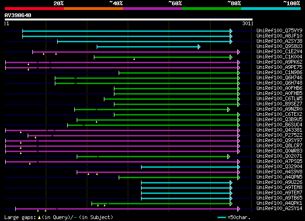
Task: Click the AV390640 query name
Action: pos(18,15)
